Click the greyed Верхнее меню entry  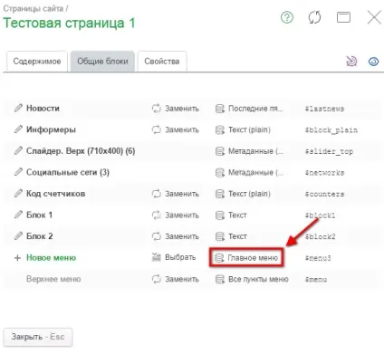(x=53, y=279)
